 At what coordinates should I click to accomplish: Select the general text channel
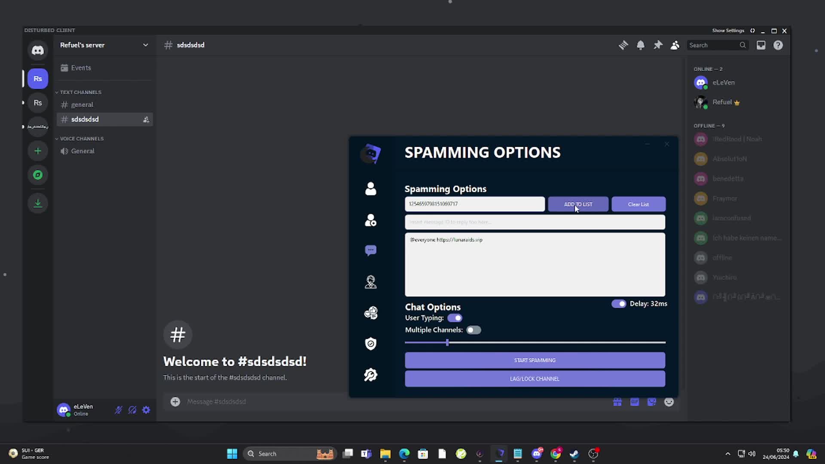(x=82, y=104)
